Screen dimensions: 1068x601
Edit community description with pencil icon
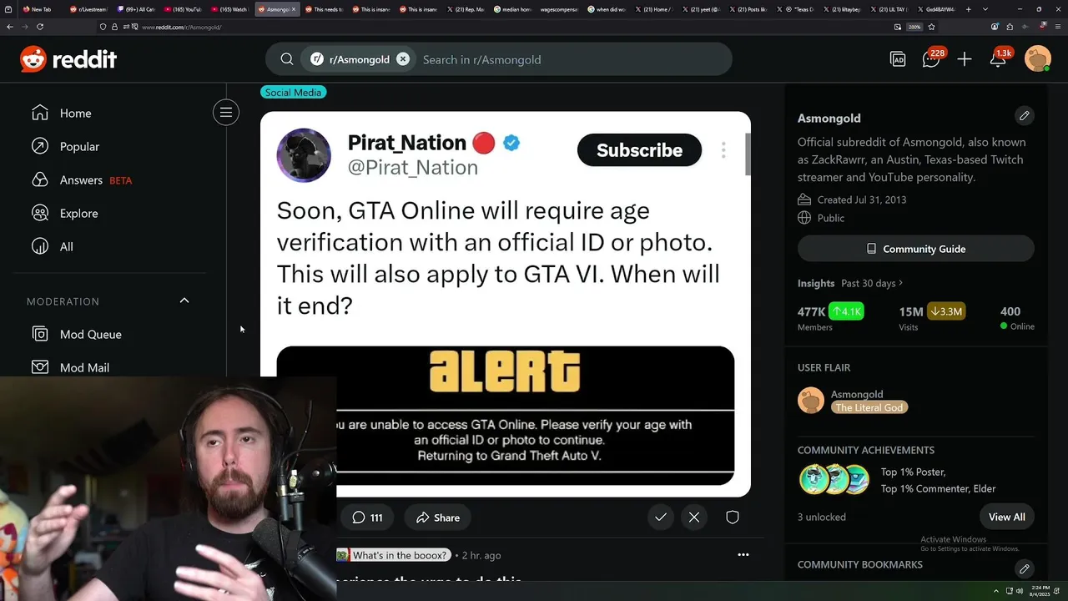coord(1025,116)
